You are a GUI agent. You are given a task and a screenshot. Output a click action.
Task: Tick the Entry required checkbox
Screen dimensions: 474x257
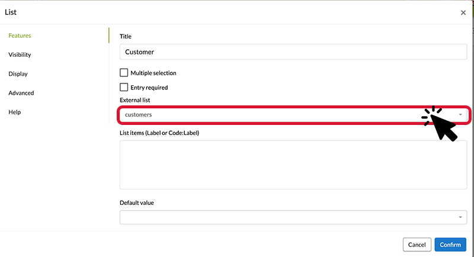[124, 87]
